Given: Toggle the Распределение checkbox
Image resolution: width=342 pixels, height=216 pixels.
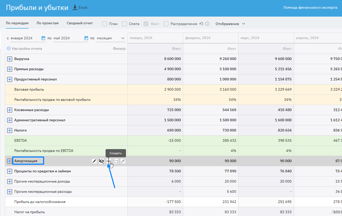Looking at the screenshot, I should coord(166,24).
